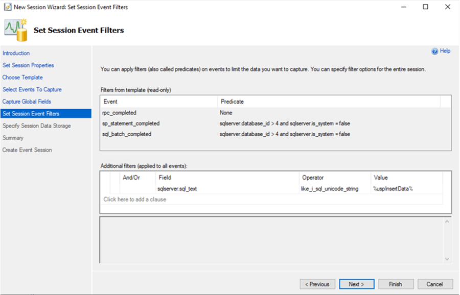The height and width of the screenshot is (295, 460).
Task: Open the Choose Template page
Action: (22, 77)
